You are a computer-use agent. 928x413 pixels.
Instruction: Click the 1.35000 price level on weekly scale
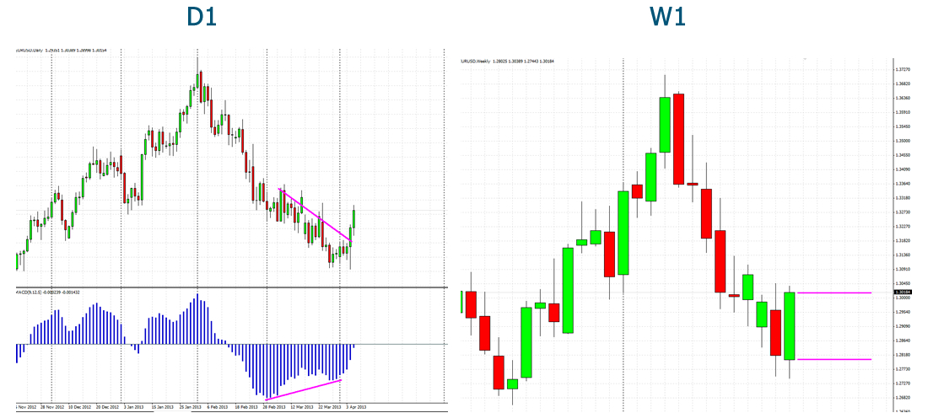pos(904,141)
